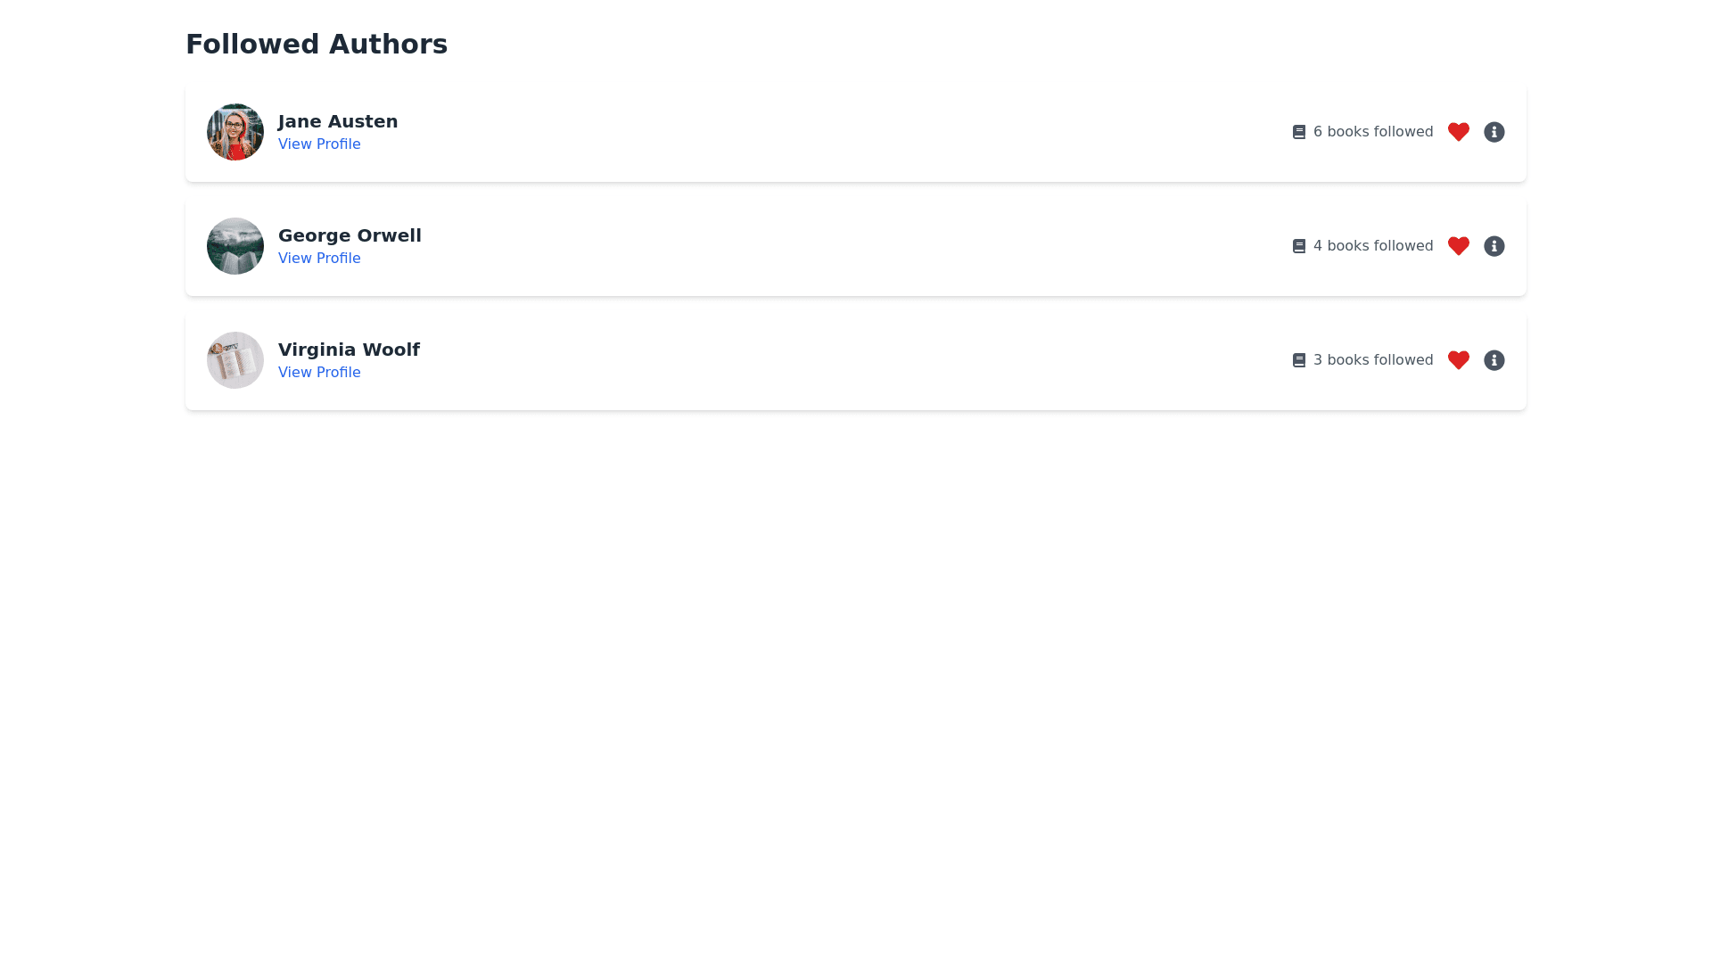Click Virginia Woolf's info icon
Viewport: 1712px width, 963px height.
coord(1494,360)
